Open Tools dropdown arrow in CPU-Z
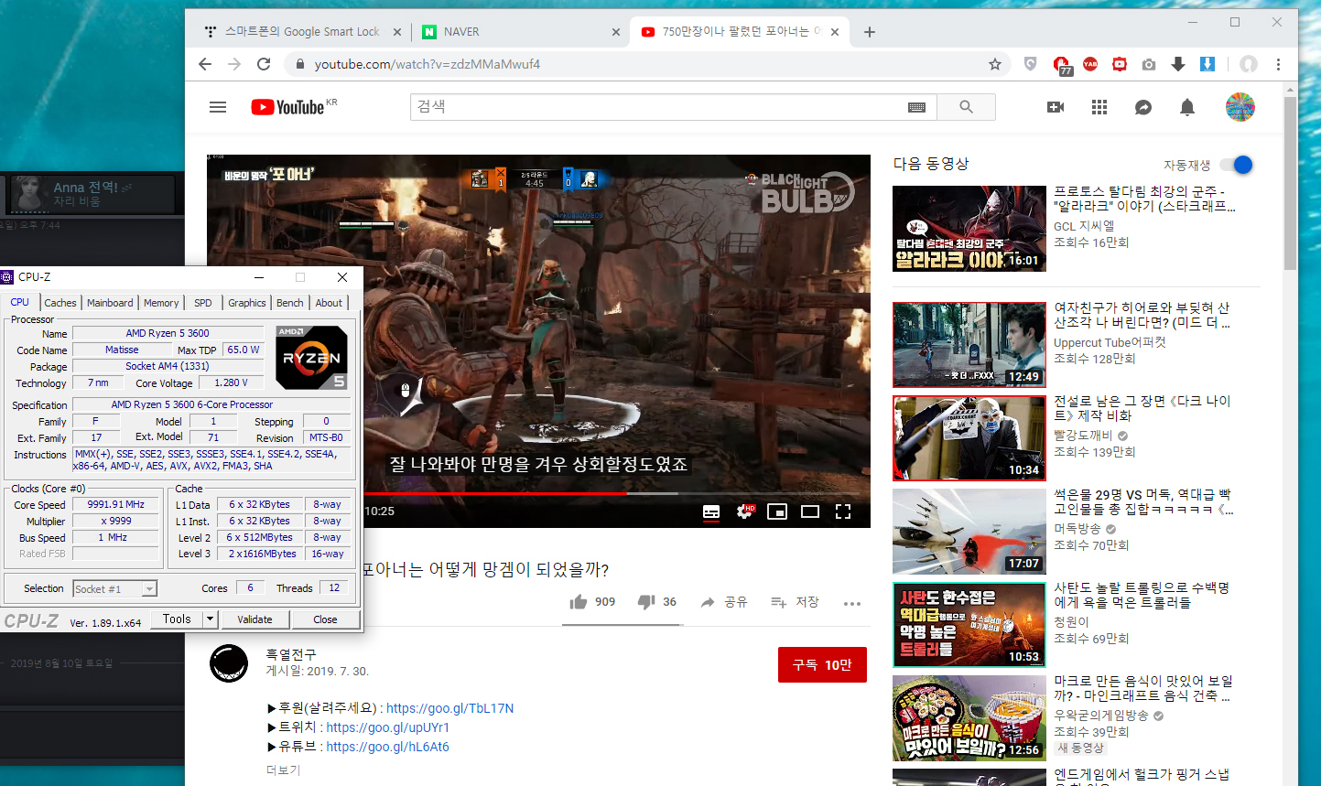 pos(210,619)
